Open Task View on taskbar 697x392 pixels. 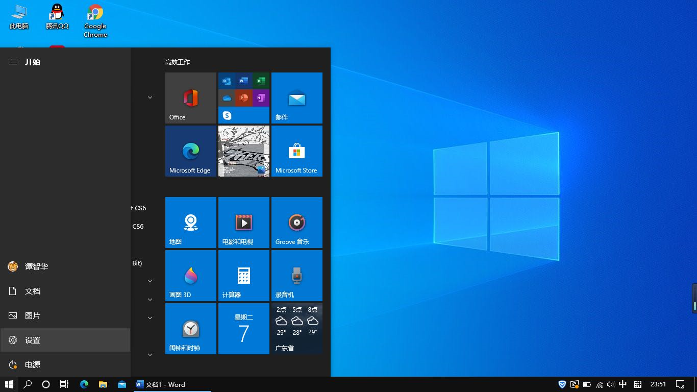click(64, 384)
